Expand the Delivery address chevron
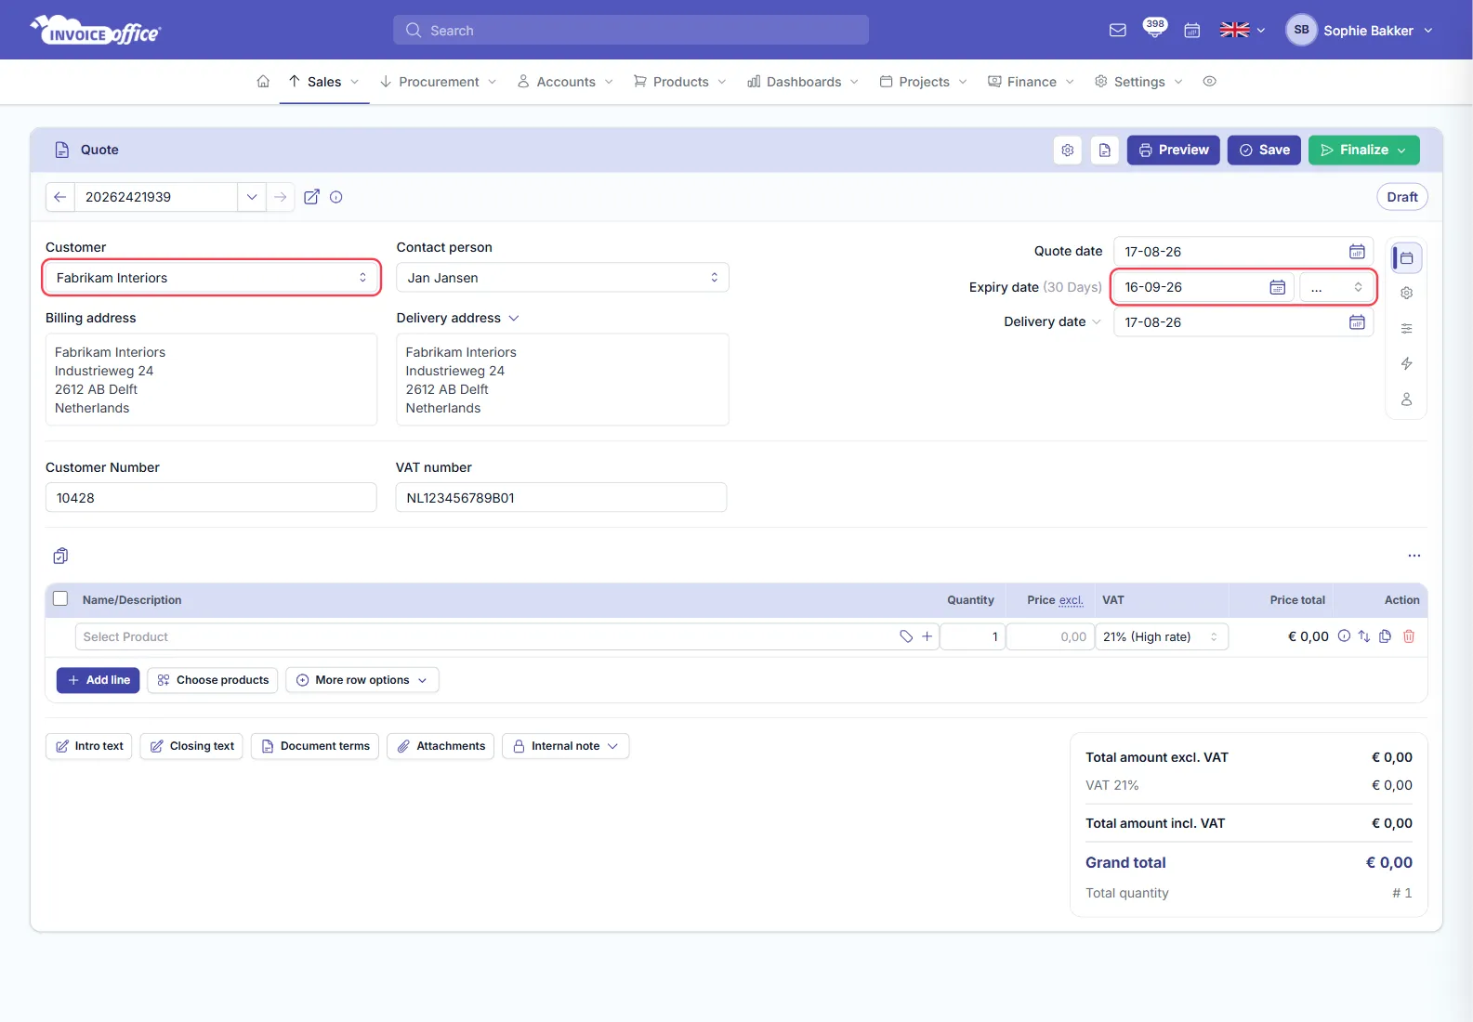This screenshot has height=1022, width=1473. coord(514,319)
